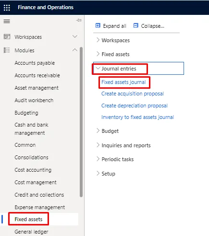Click the Periodic tasks label

click(x=118, y=159)
